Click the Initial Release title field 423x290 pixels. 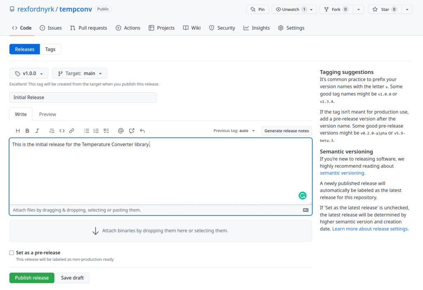83,97
